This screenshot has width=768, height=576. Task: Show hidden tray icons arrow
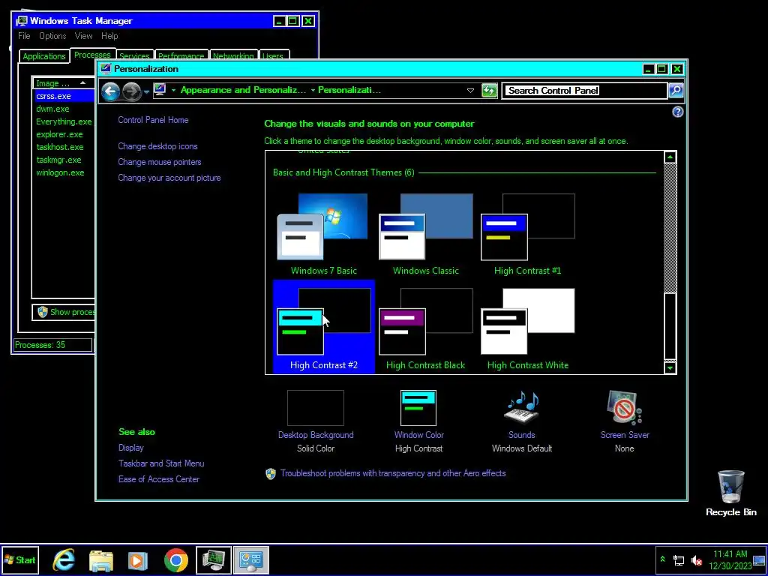(663, 559)
